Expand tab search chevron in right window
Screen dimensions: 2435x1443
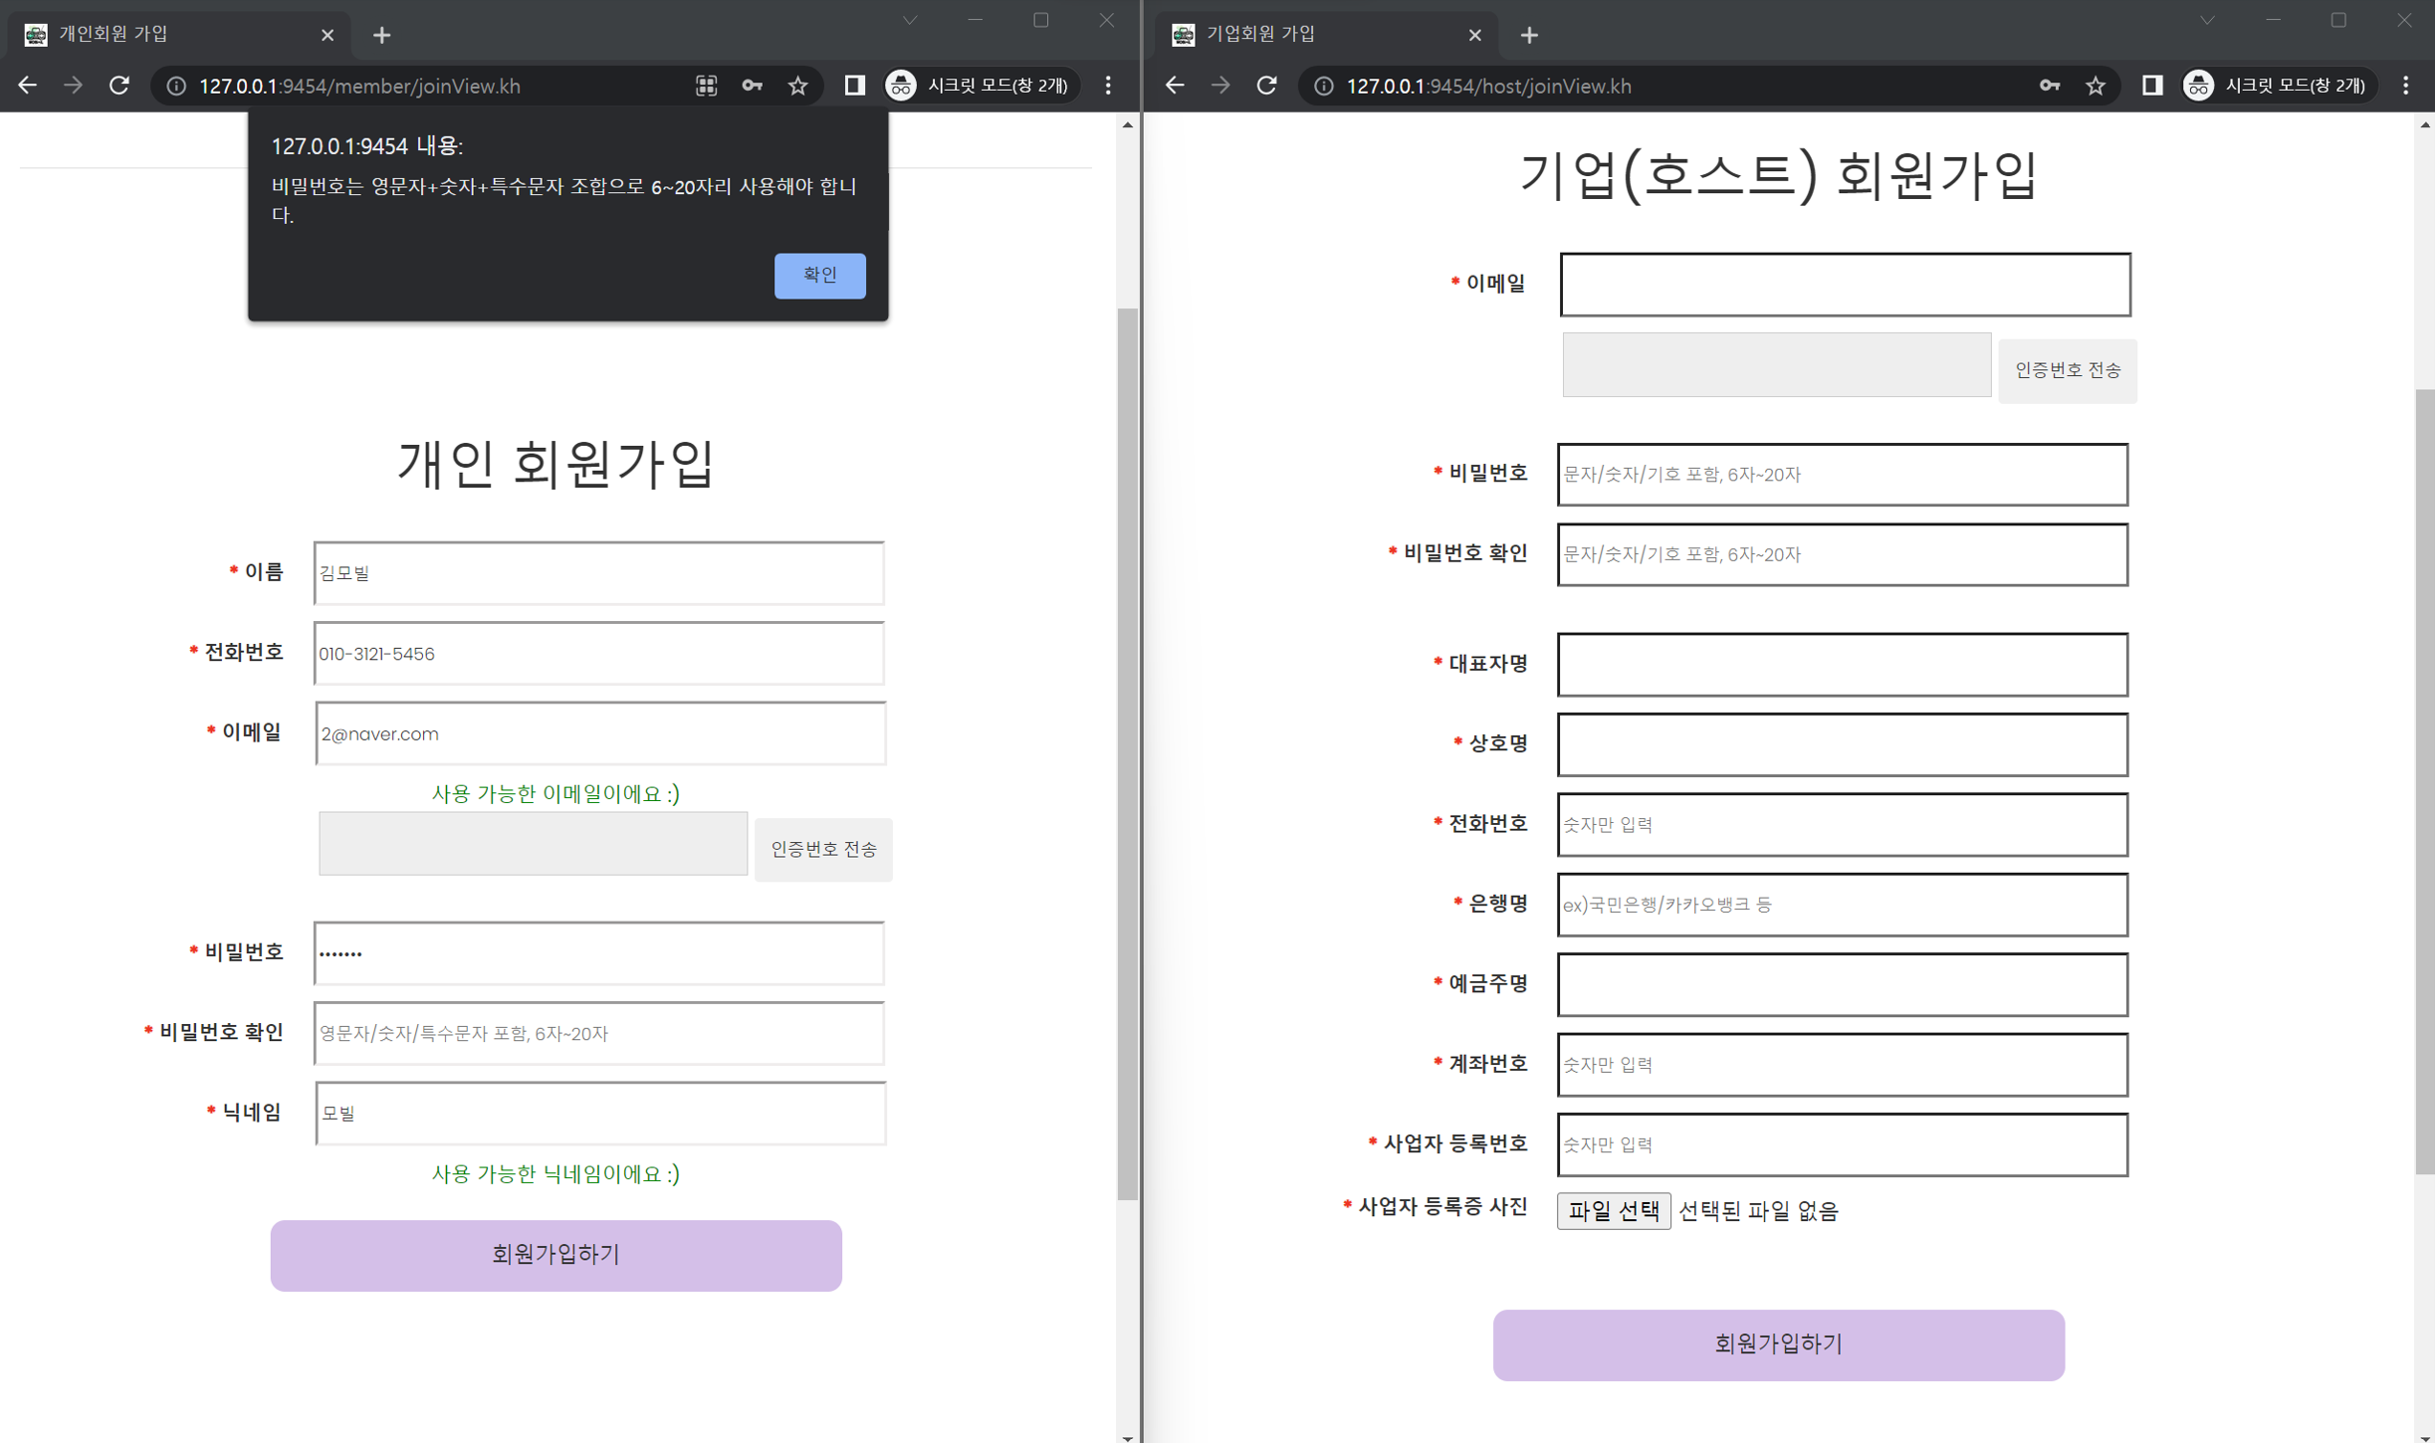tap(2206, 20)
